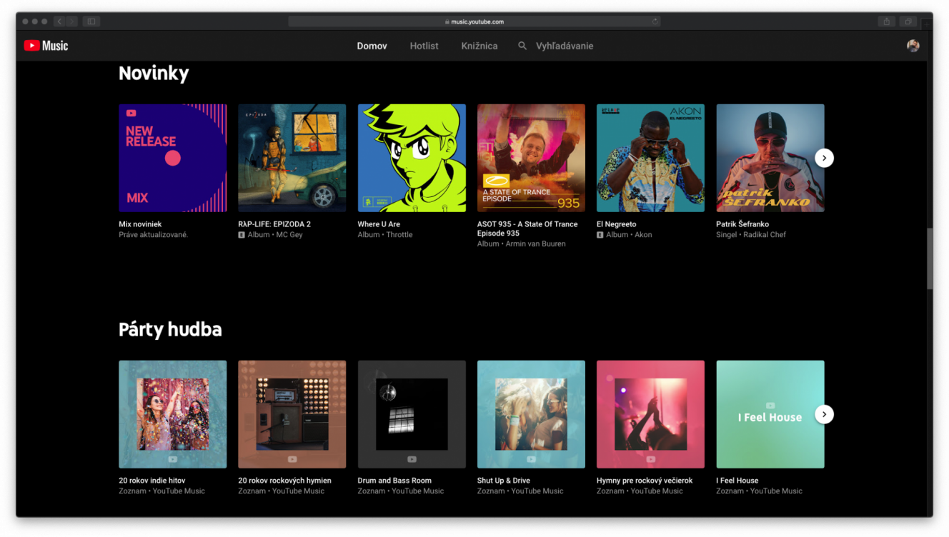This screenshot has width=949, height=537.
Task: Open the user profile avatar
Action: 913,46
